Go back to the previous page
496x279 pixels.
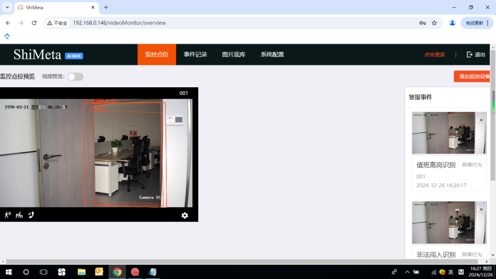[8, 23]
